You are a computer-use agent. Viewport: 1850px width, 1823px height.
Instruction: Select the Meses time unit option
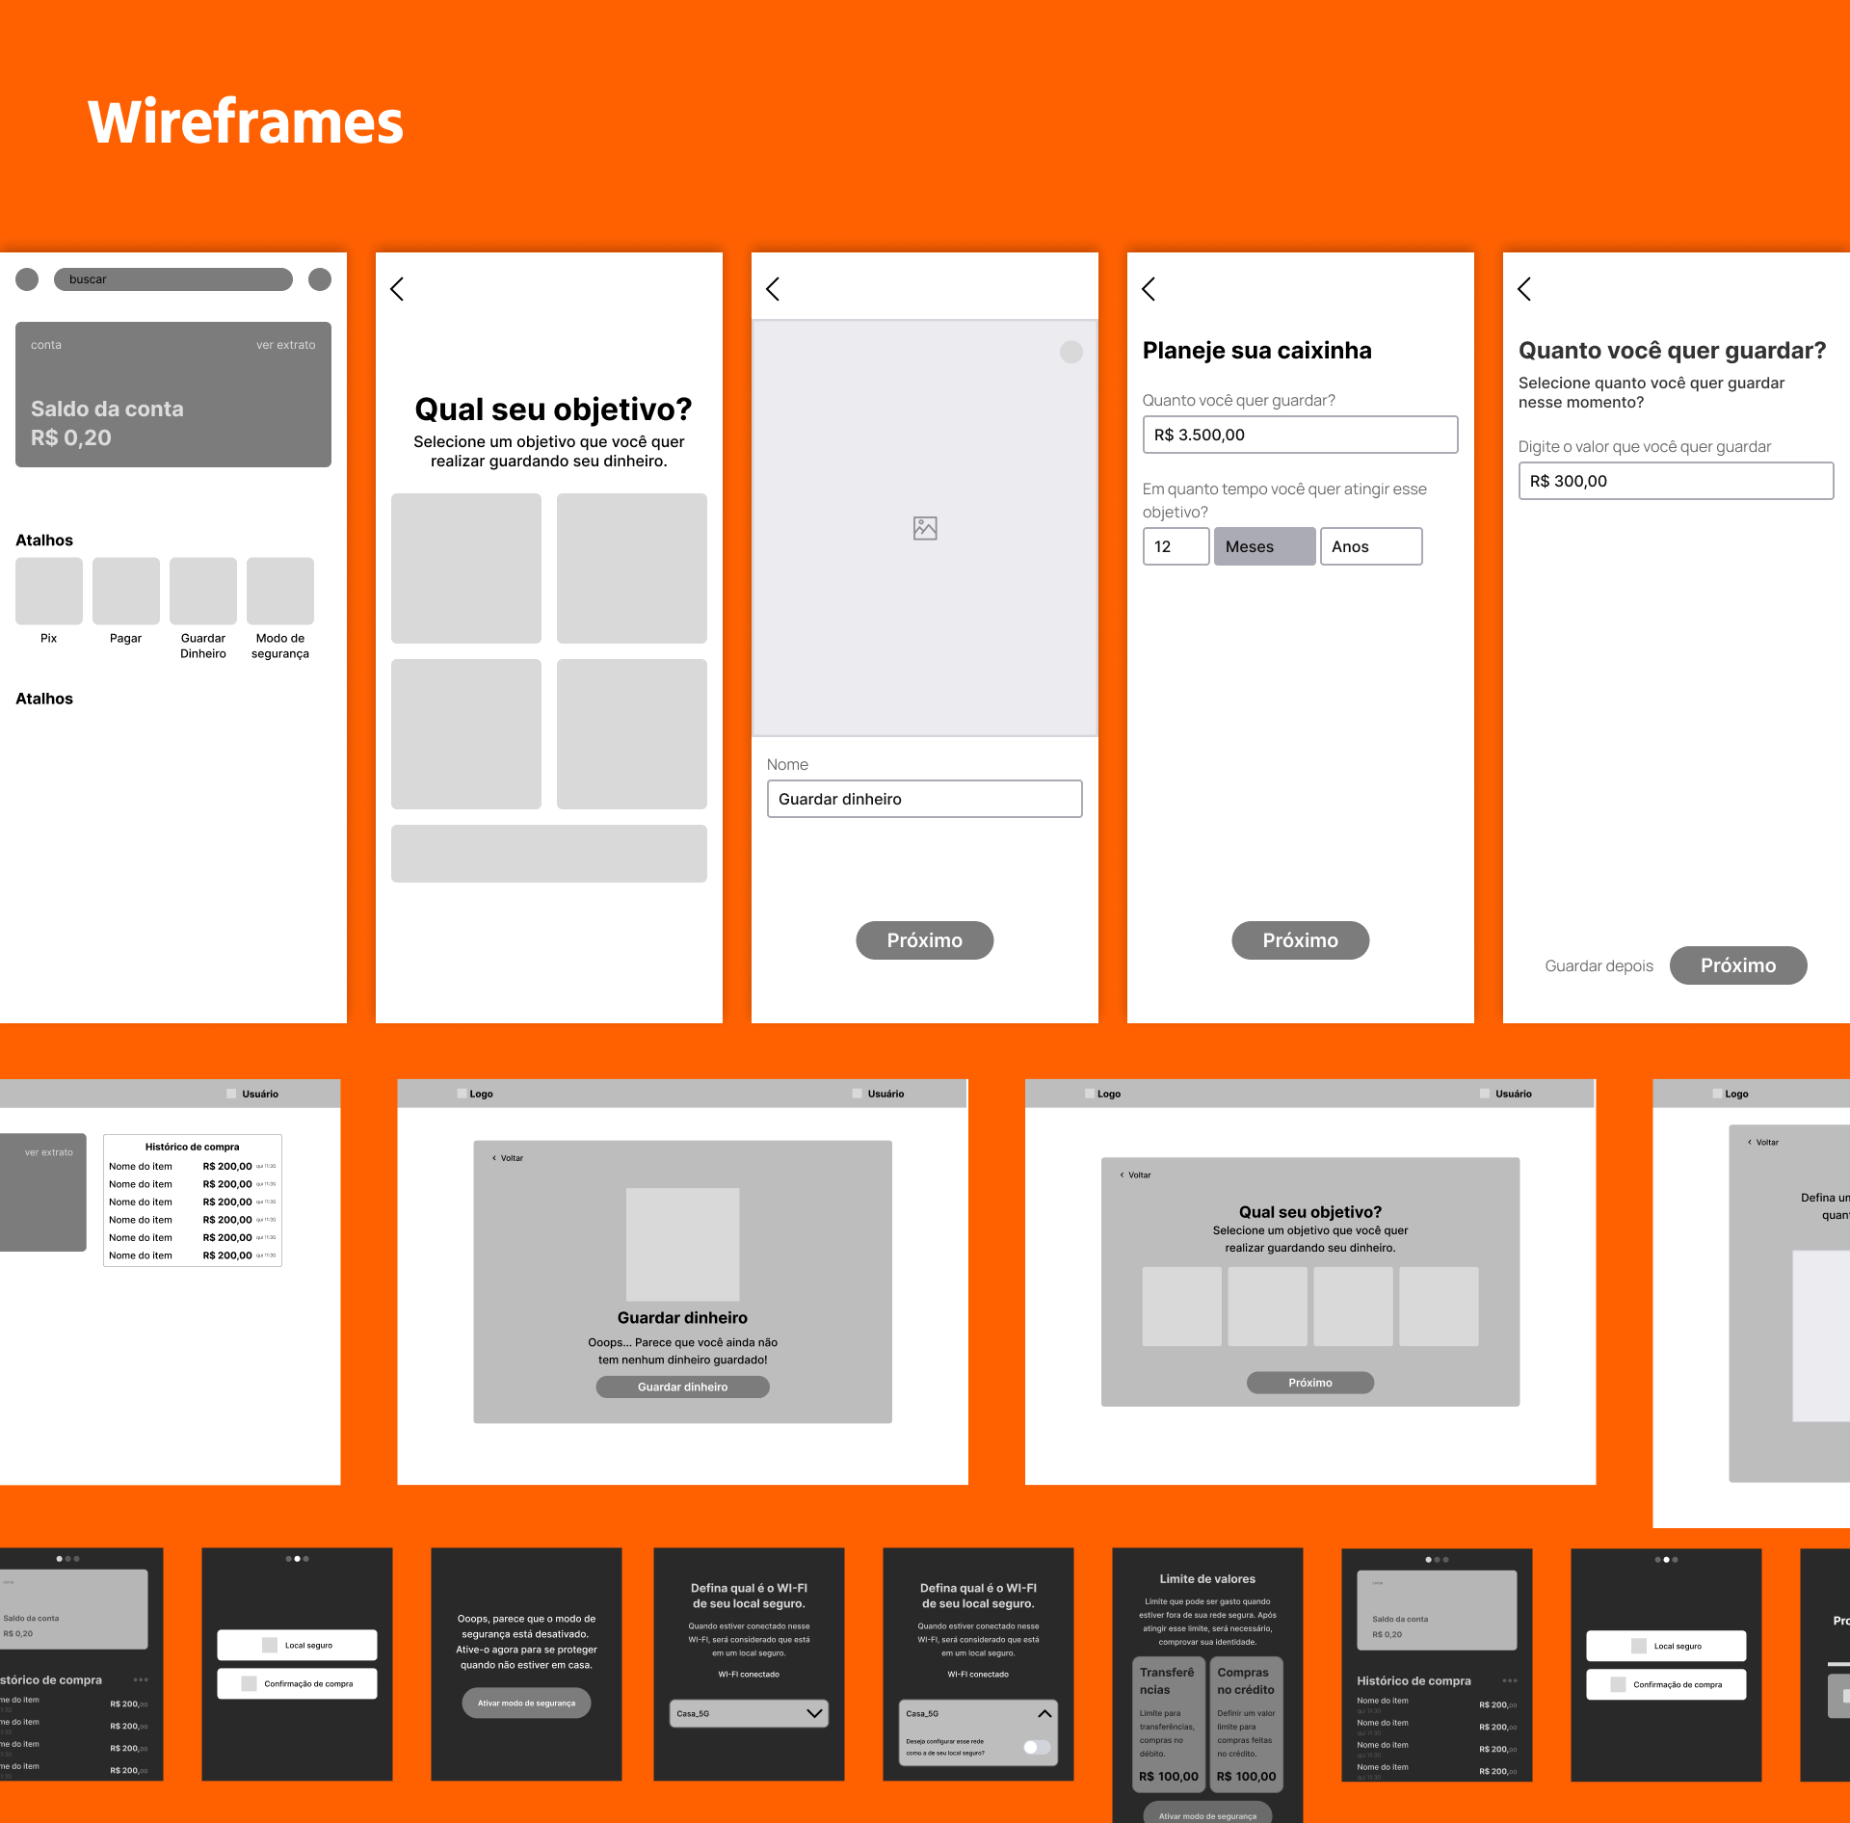(x=1264, y=546)
